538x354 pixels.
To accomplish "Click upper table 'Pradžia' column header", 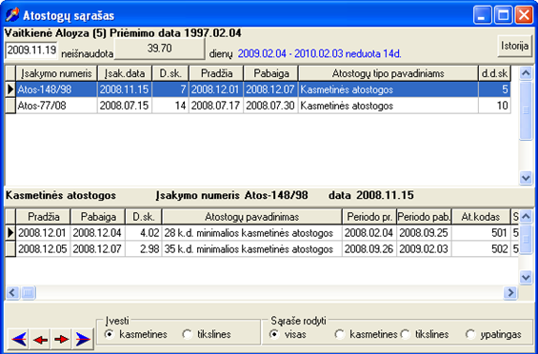I will point(216,73).
